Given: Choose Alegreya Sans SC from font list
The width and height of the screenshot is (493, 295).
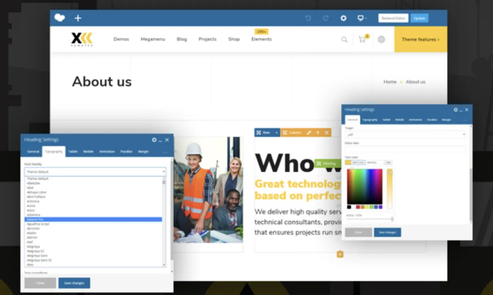Looking at the screenshot, I should (x=93, y=260).
